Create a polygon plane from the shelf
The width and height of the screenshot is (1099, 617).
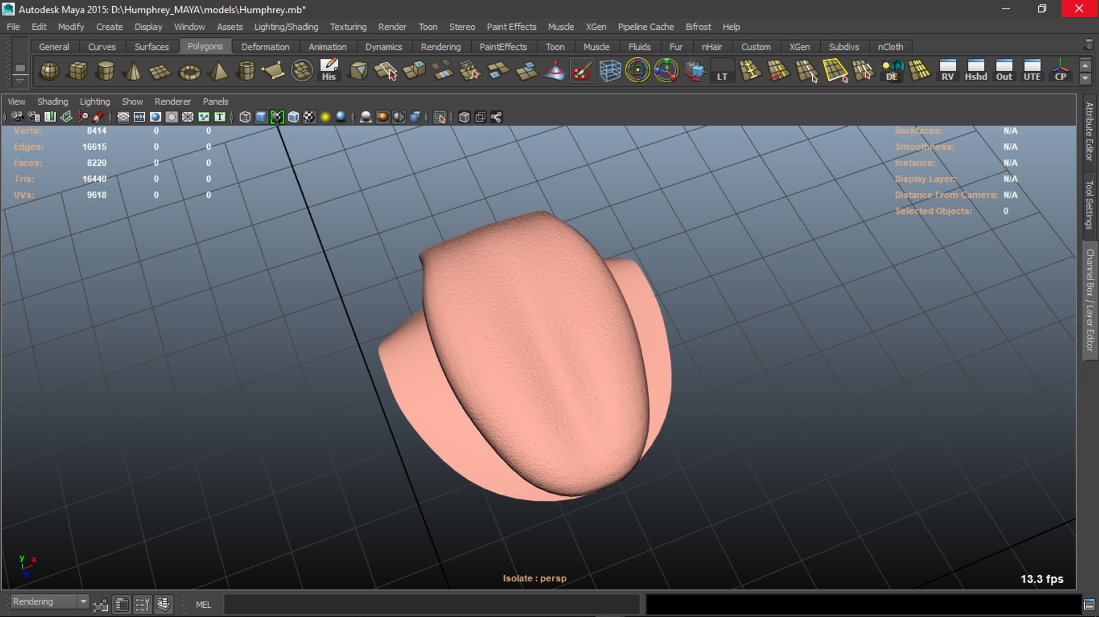point(160,71)
